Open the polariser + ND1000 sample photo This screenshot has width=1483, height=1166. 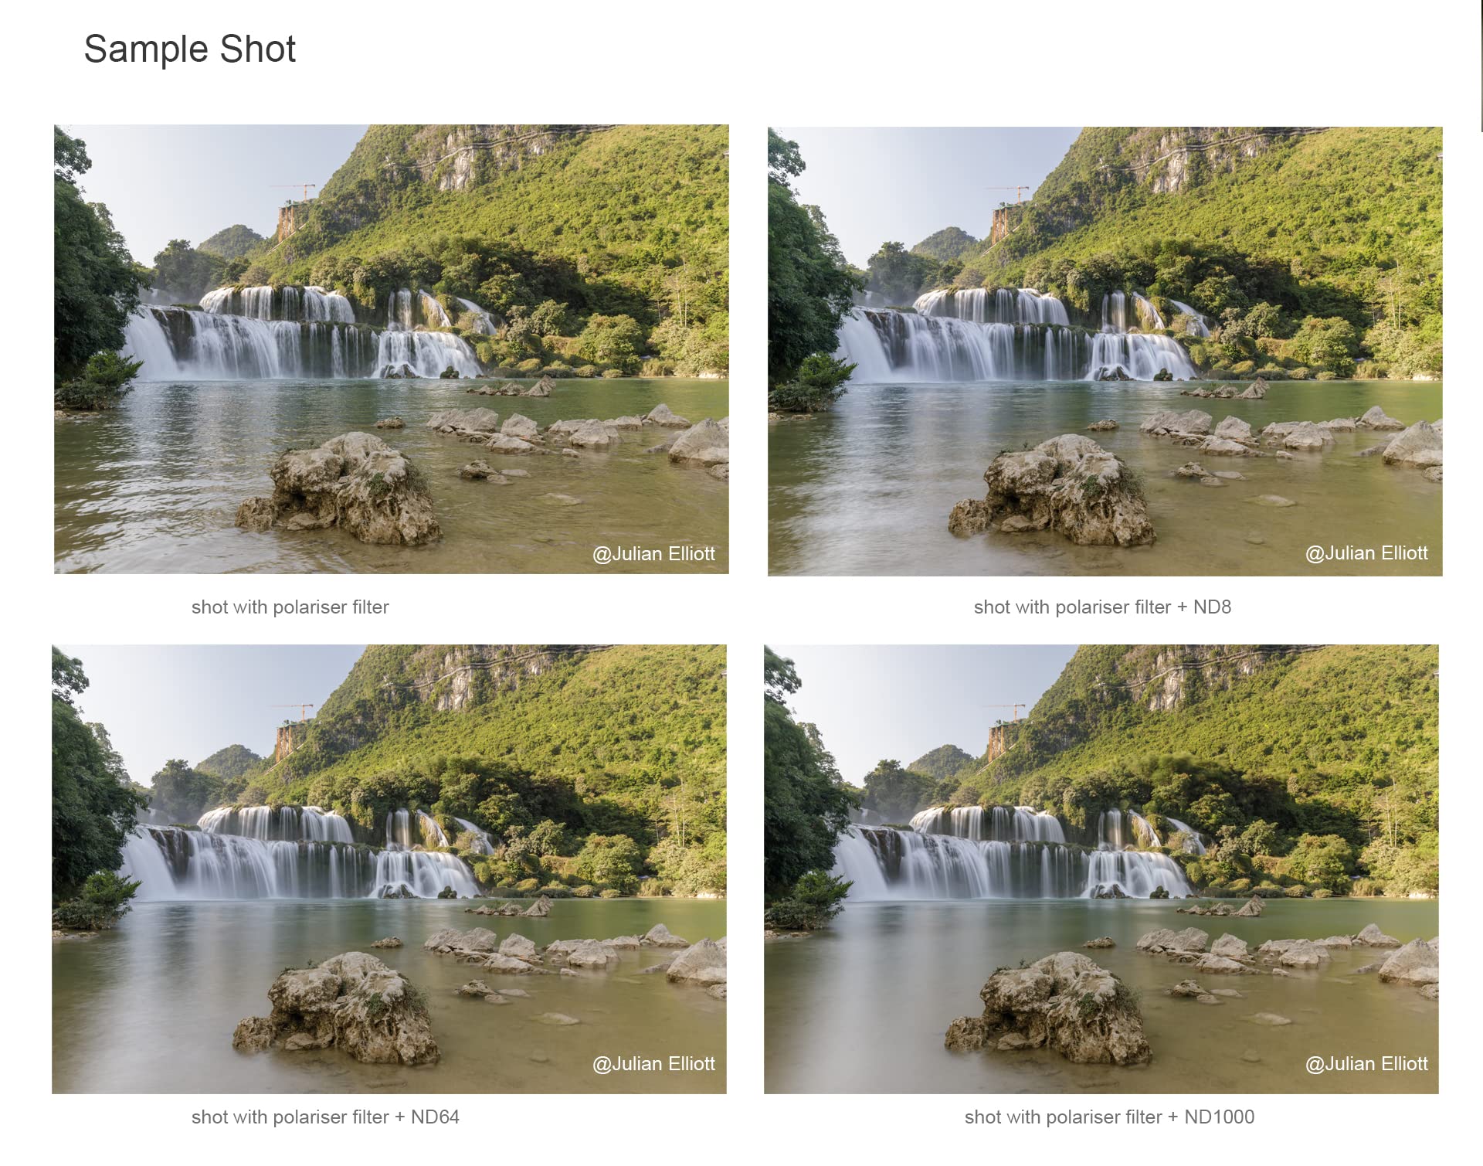[1101, 869]
